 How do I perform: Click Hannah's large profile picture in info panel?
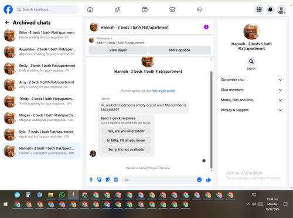coord(251,32)
